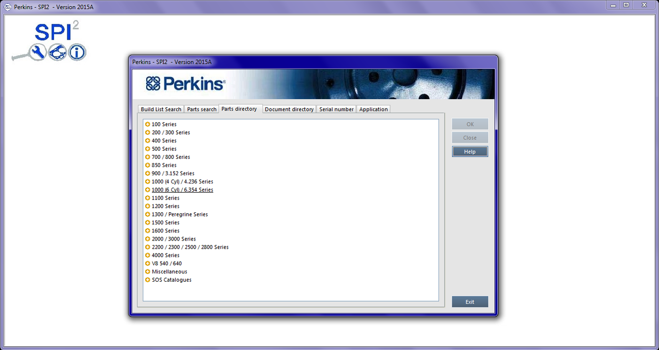Image resolution: width=659 pixels, height=350 pixels.
Task: Click the dialog Close button
Action: [470, 138]
